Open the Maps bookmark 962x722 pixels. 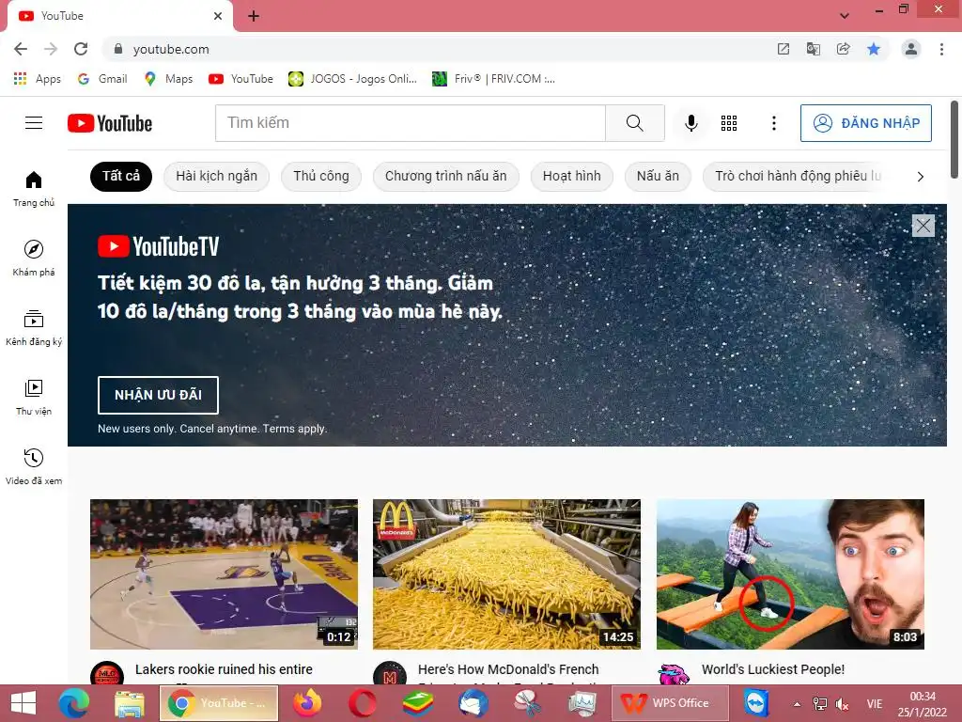168,79
